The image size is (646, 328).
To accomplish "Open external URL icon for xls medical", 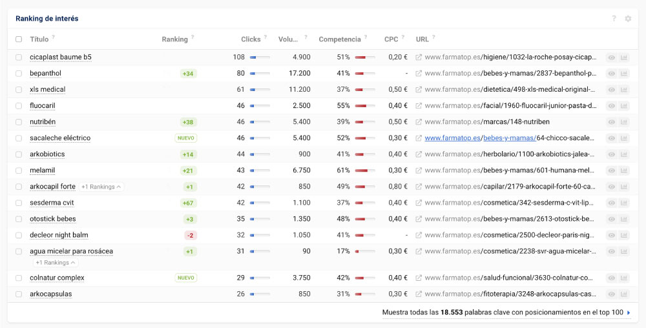I will point(419,89).
